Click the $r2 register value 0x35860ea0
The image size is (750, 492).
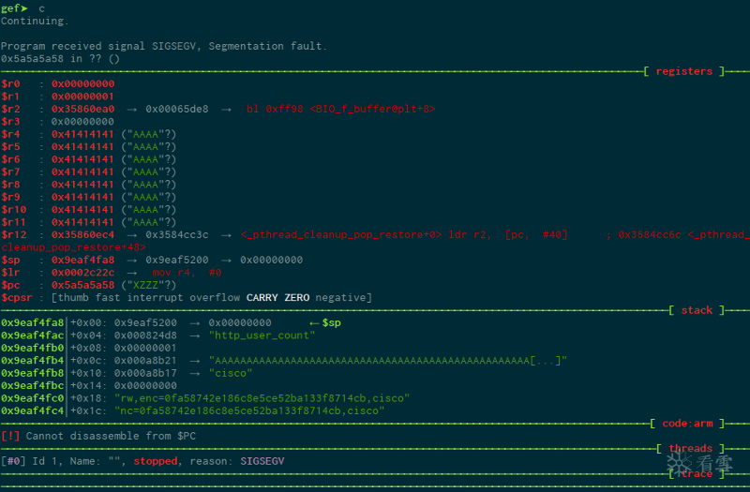pyautogui.click(x=82, y=109)
